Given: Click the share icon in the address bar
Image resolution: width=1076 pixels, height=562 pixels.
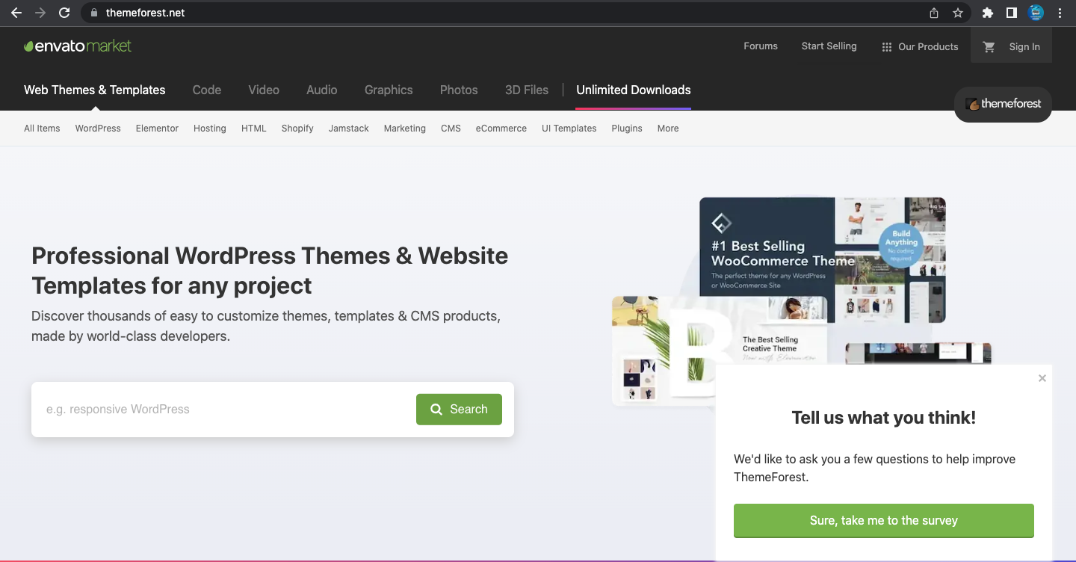Looking at the screenshot, I should tap(933, 13).
